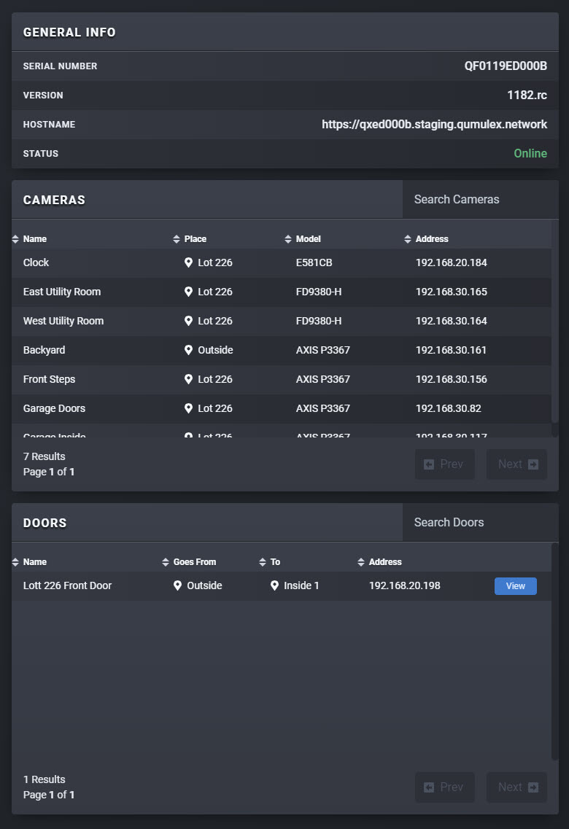Click the cameras list vertical scrollbar
This screenshot has height=829, width=569.
555,328
